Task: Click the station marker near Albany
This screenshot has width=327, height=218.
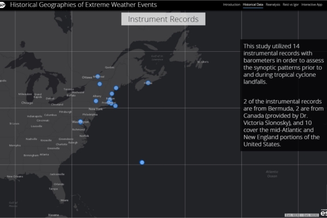Action: 96,101
